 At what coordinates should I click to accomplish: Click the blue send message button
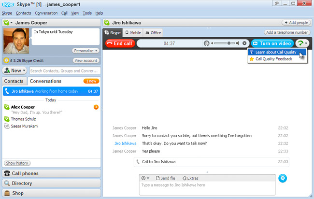pyautogui.click(x=283, y=178)
